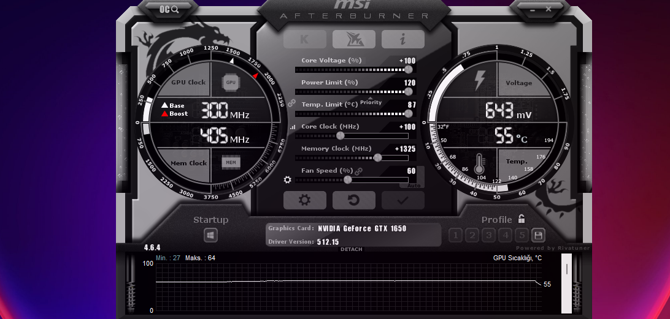The width and height of the screenshot is (670, 319).
Task: Click the 405 MHz memory clock readout
Action: point(225,135)
